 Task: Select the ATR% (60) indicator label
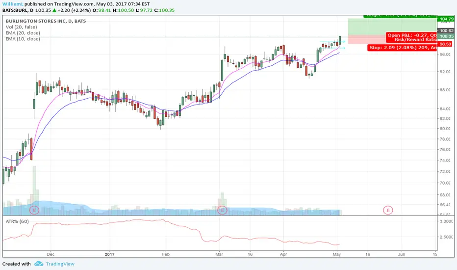[17, 221]
